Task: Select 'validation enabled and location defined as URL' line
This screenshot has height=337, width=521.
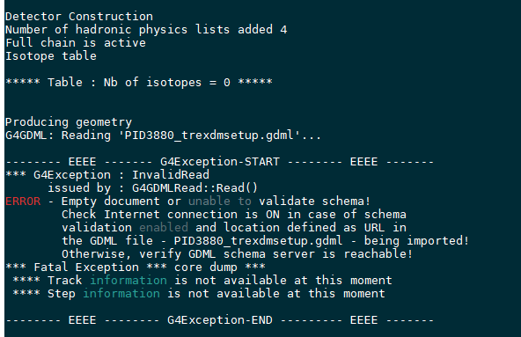Action: 234,228
